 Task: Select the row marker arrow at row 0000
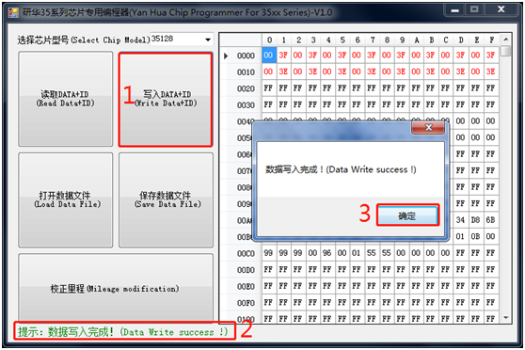coord(226,56)
